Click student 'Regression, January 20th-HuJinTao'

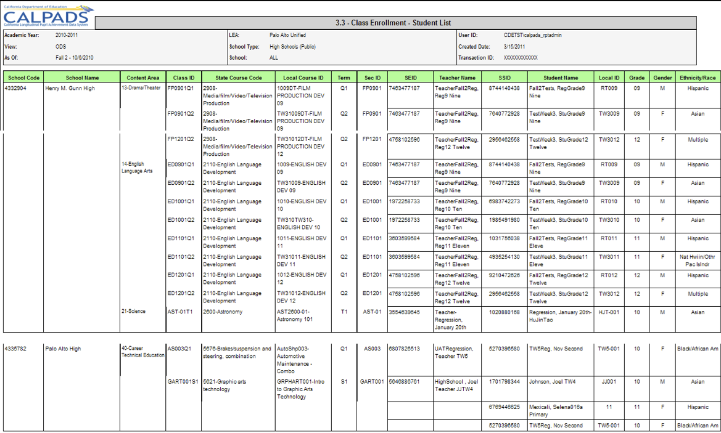560,316
